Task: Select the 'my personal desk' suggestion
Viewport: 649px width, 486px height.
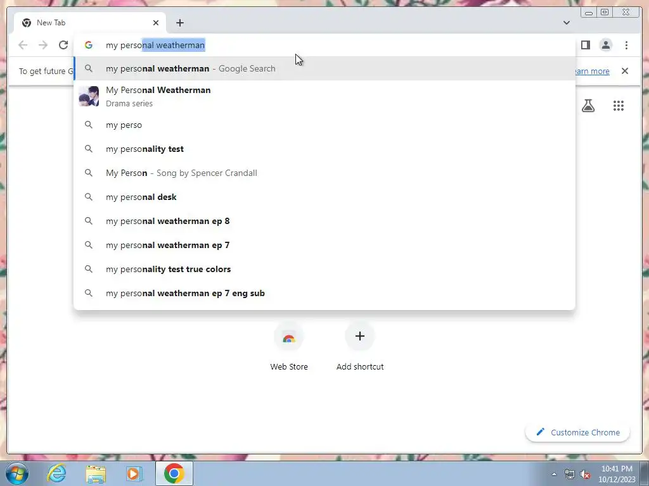Action: pyautogui.click(x=324, y=197)
